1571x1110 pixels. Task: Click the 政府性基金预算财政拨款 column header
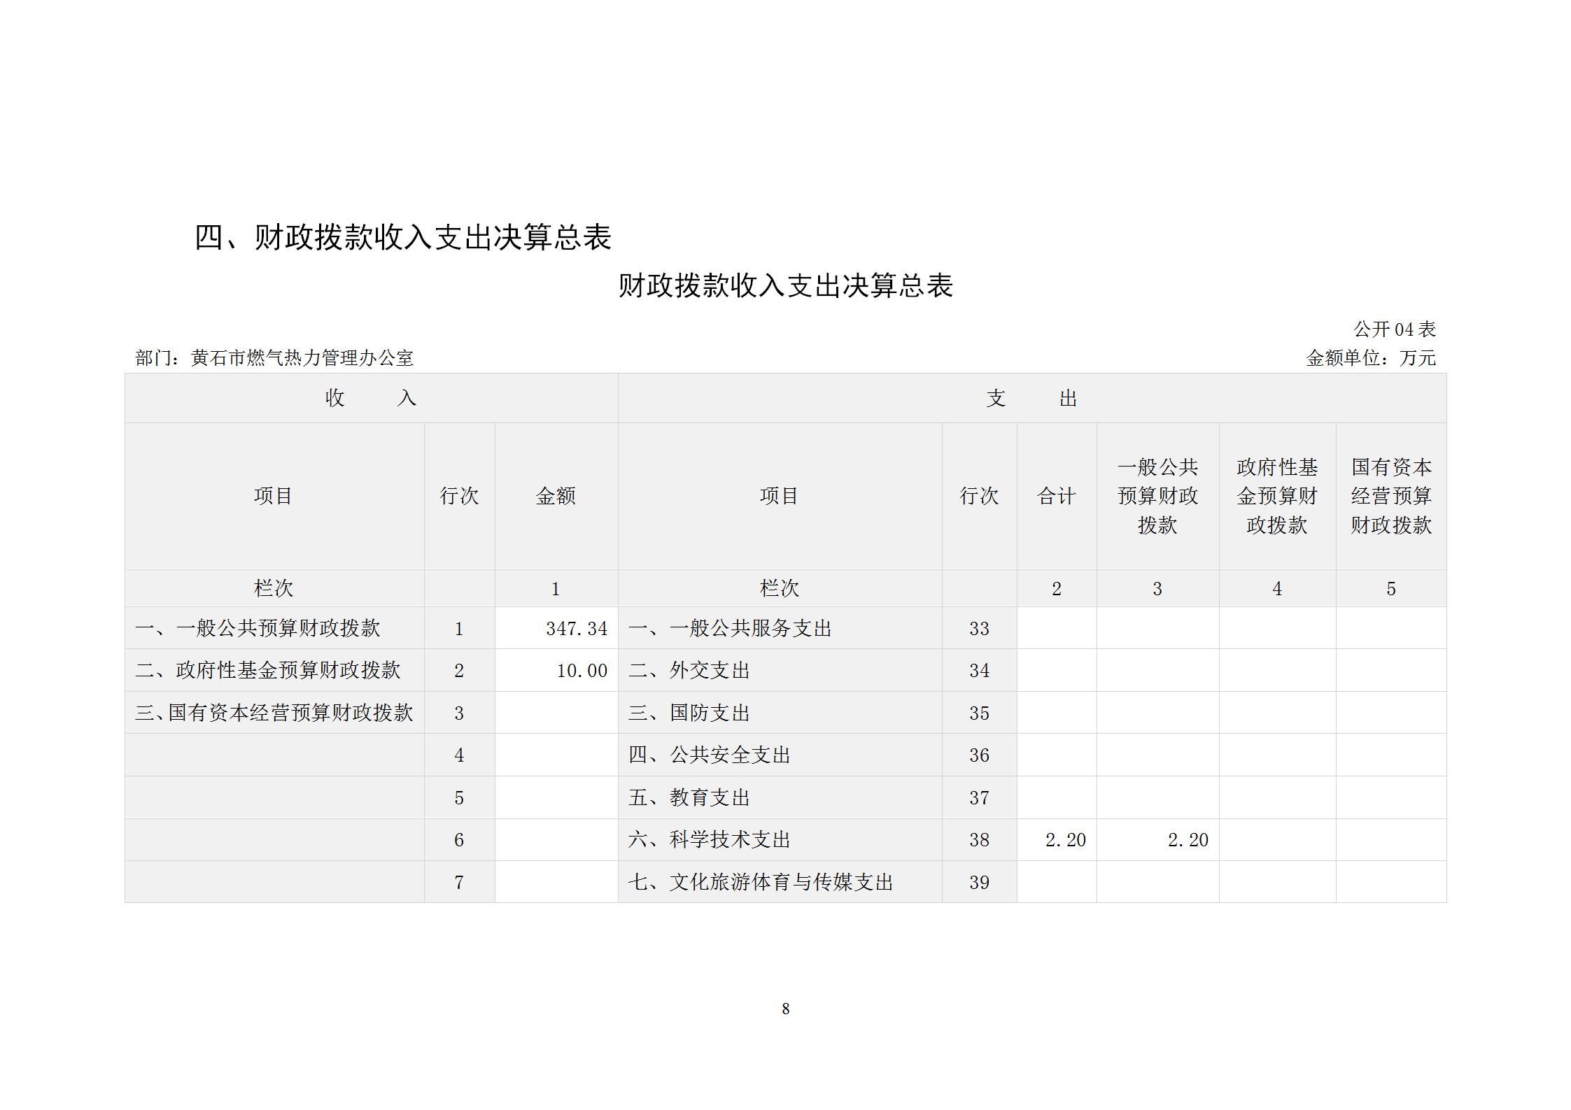(1276, 496)
